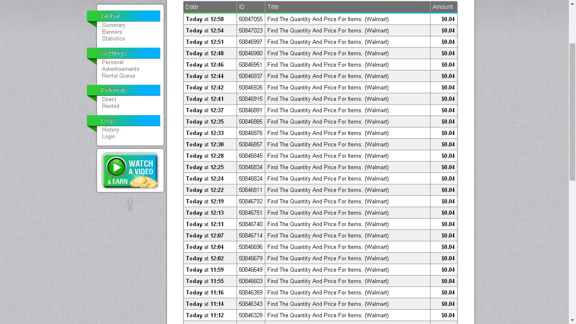Screen dimensions: 576x324
Task: Click date Today at 12:24
Action: (x=205, y=178)
